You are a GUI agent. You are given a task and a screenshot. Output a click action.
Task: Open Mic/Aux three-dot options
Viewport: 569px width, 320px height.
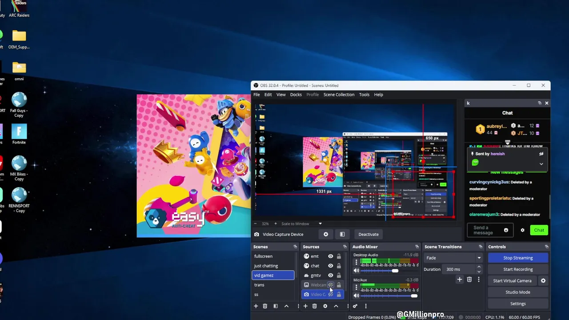click(x=356, y=287)
